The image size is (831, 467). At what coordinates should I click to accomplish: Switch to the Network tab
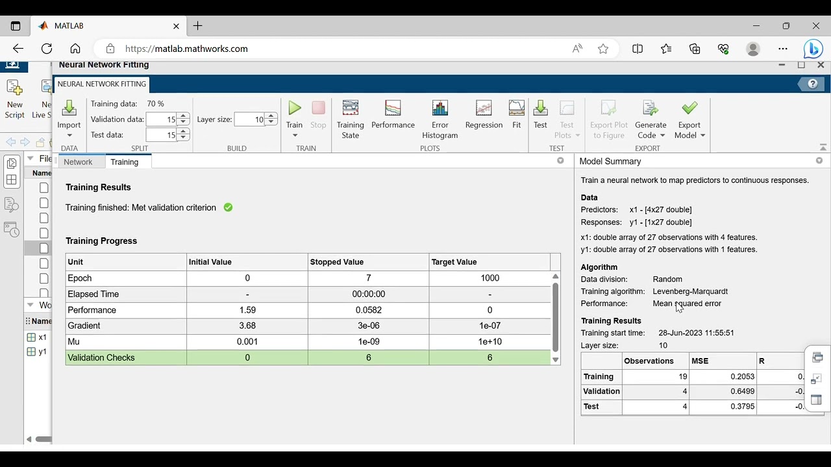tap(78, 162)
